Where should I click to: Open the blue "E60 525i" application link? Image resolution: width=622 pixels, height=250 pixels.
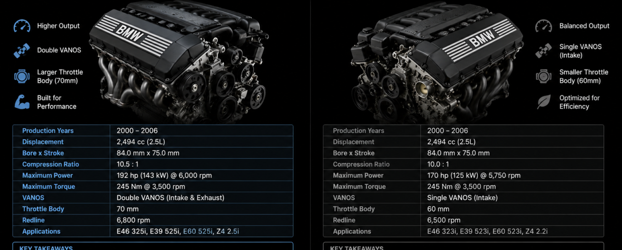[197, 231]
